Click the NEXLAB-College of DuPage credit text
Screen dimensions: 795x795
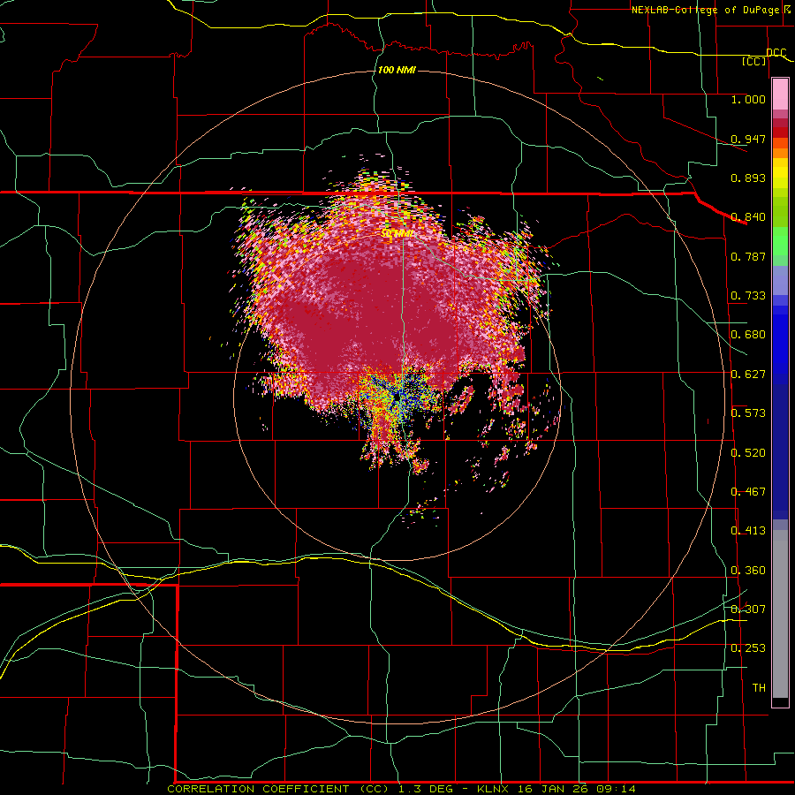(x=709, y=10)
